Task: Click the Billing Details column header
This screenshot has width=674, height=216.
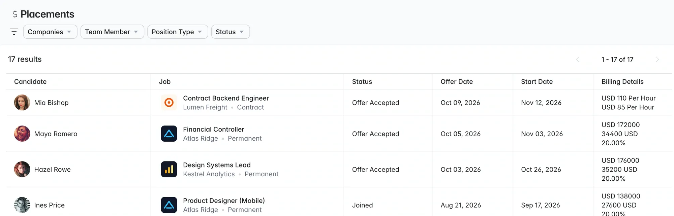Action: pyautogui.click(x=622, y=81)
